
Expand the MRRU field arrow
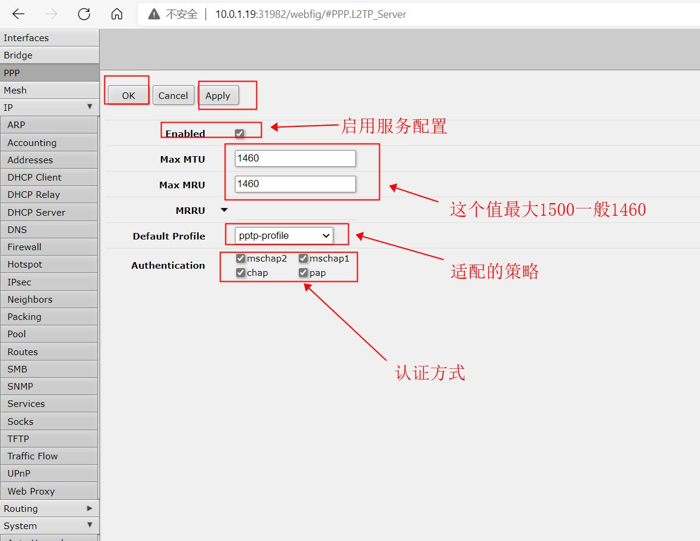[224, 210]
